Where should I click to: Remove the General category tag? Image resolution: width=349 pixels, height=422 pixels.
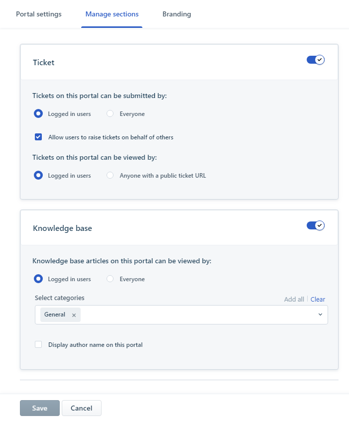point(74,315)
